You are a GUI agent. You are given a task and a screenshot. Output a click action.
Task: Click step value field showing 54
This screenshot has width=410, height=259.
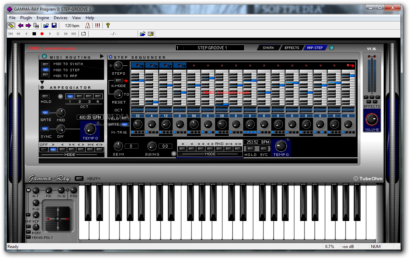click(194, 116)
